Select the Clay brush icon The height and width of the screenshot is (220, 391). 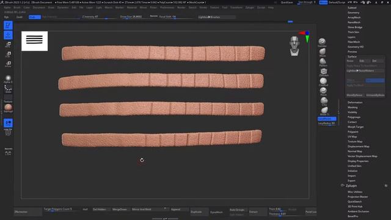(x=324, y=100)
